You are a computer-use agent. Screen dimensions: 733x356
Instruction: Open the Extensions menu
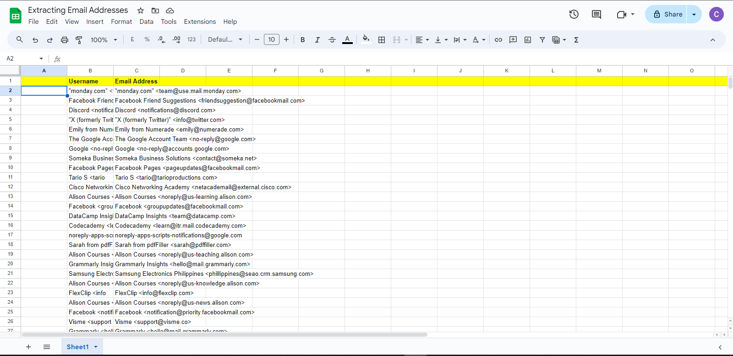coord(200,22)
